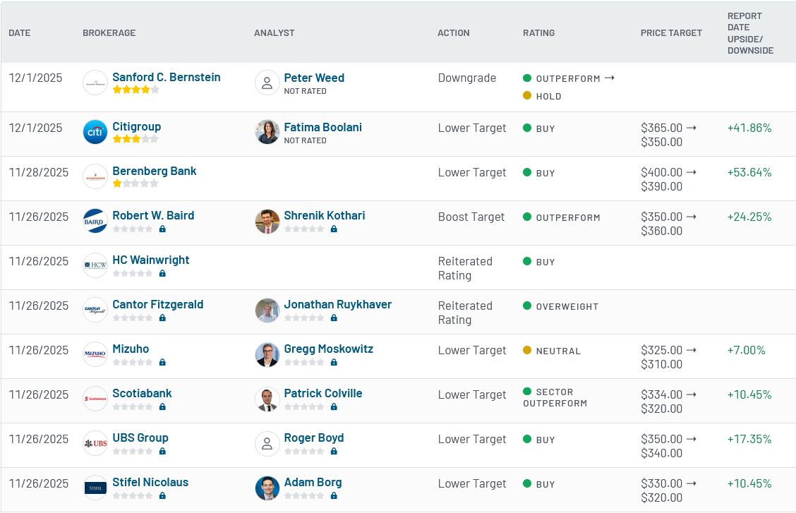Select the +7.00% upside value for Mizuho
The width and height of the screenshot is (796, 513).
747,350
